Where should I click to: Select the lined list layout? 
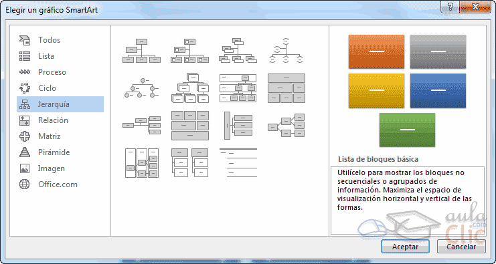pos(238,163)
